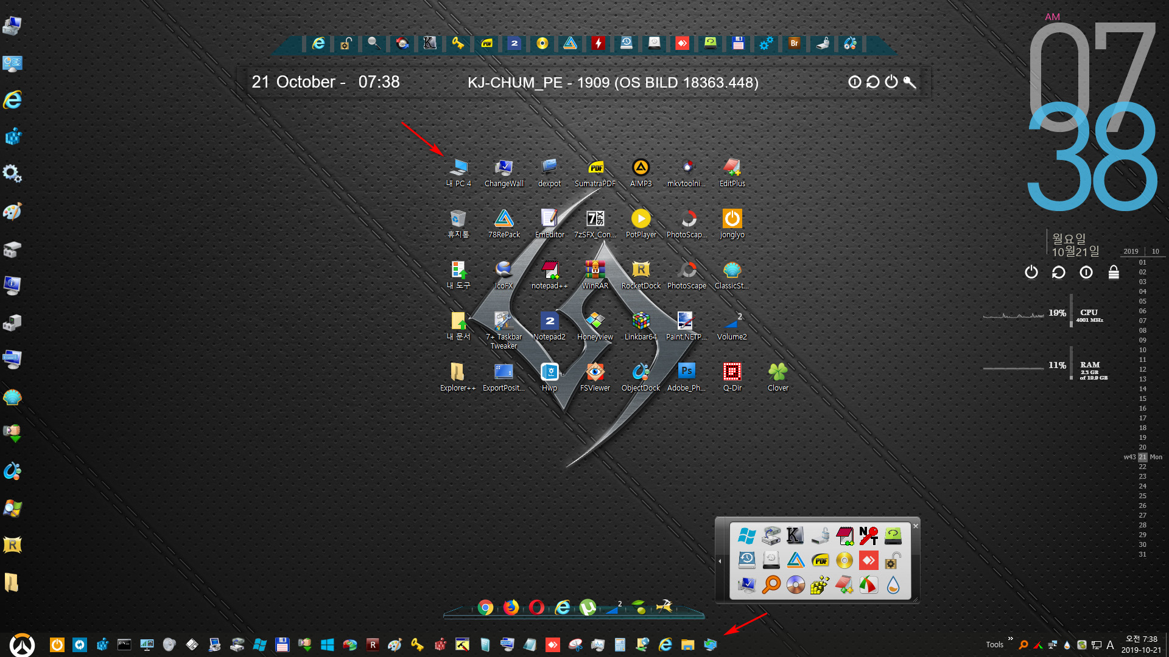Select the 휴지통 recycle bin icon

pyautogui.click(x=458, y=224)
